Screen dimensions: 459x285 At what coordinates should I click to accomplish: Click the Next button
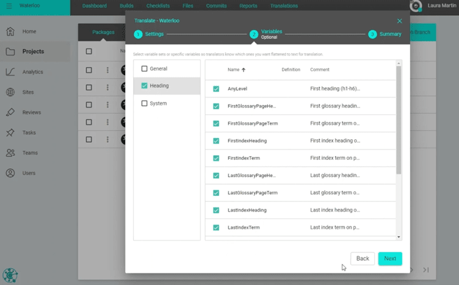point(390,258)
